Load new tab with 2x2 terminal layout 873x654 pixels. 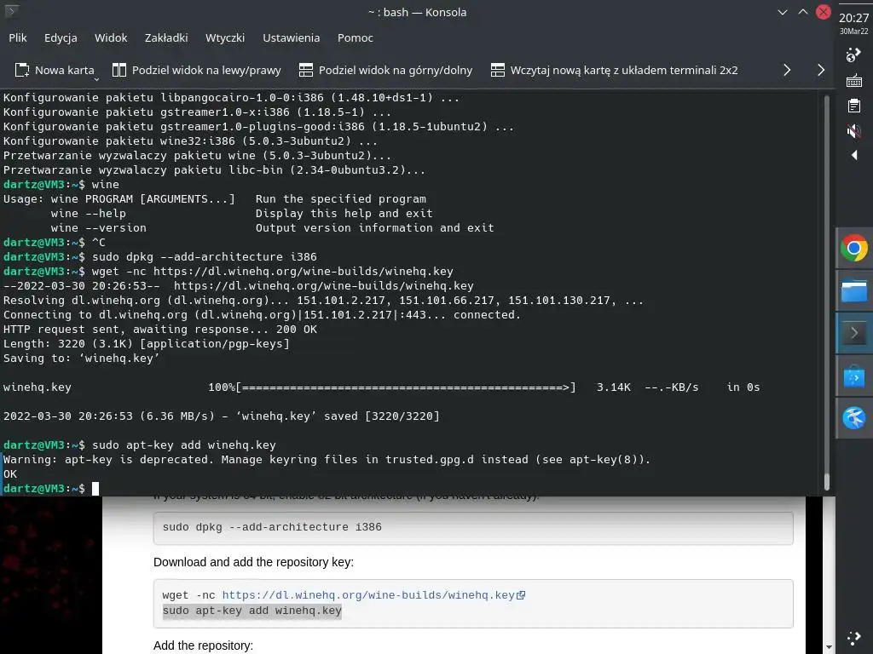614,70
